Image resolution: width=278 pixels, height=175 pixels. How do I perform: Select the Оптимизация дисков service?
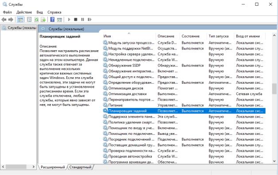184,88
